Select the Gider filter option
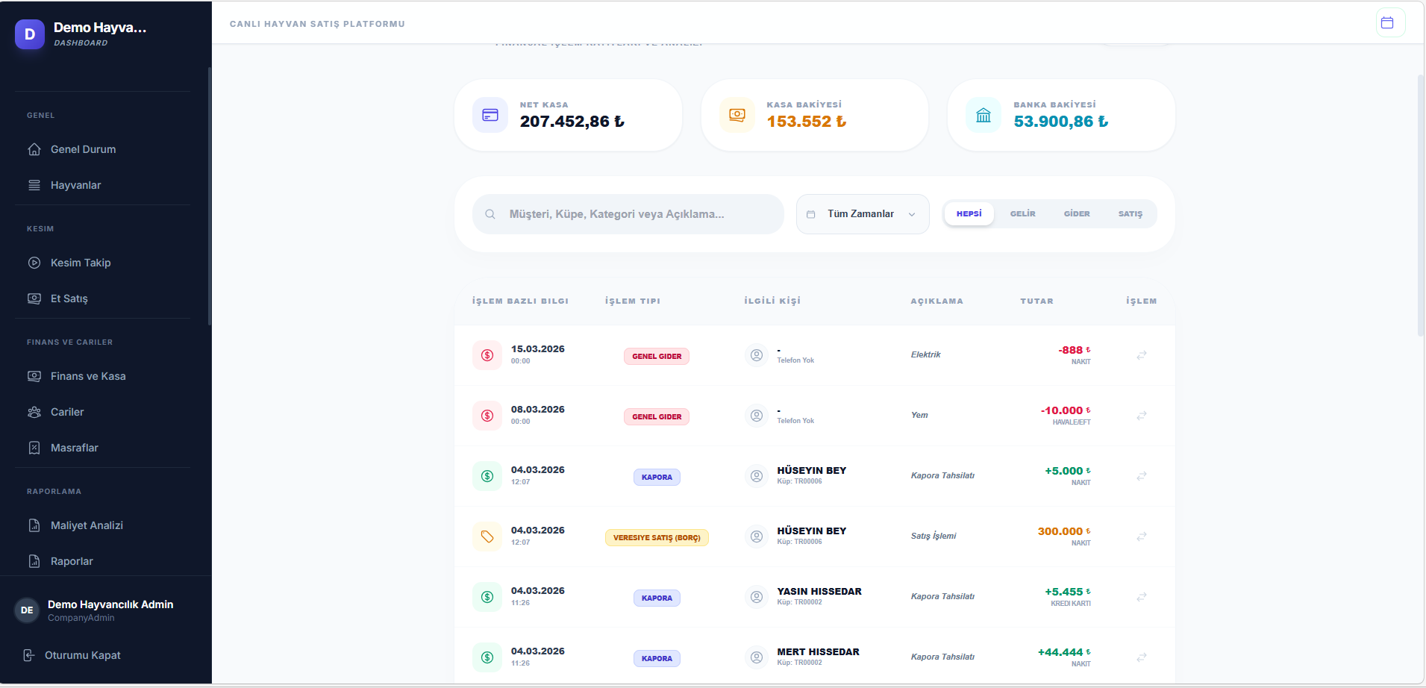This screenshot has height=688, width=1426. pyautogui.click(x=1076, y=214)
